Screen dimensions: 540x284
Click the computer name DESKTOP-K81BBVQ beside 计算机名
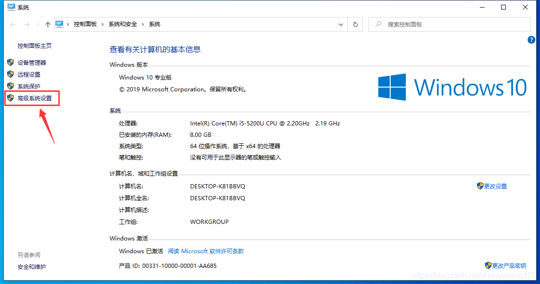point(218,186)
